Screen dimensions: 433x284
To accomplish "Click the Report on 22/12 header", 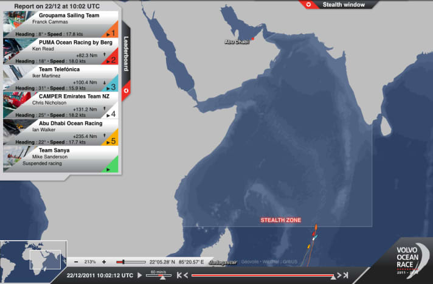I will pyautogui.click(x=57, y=6).
